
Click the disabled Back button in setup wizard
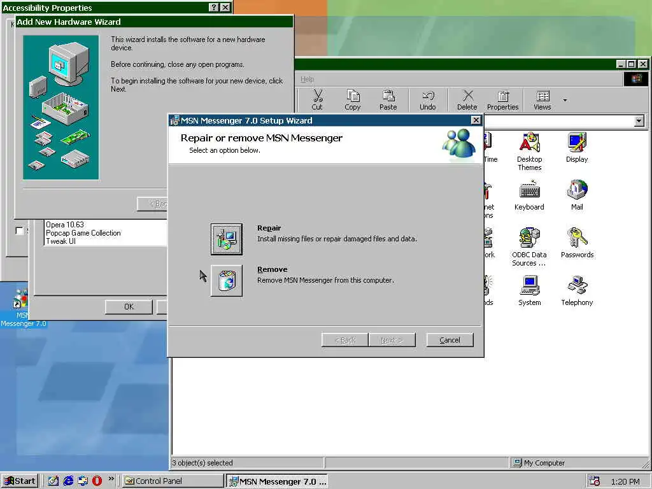344,340
